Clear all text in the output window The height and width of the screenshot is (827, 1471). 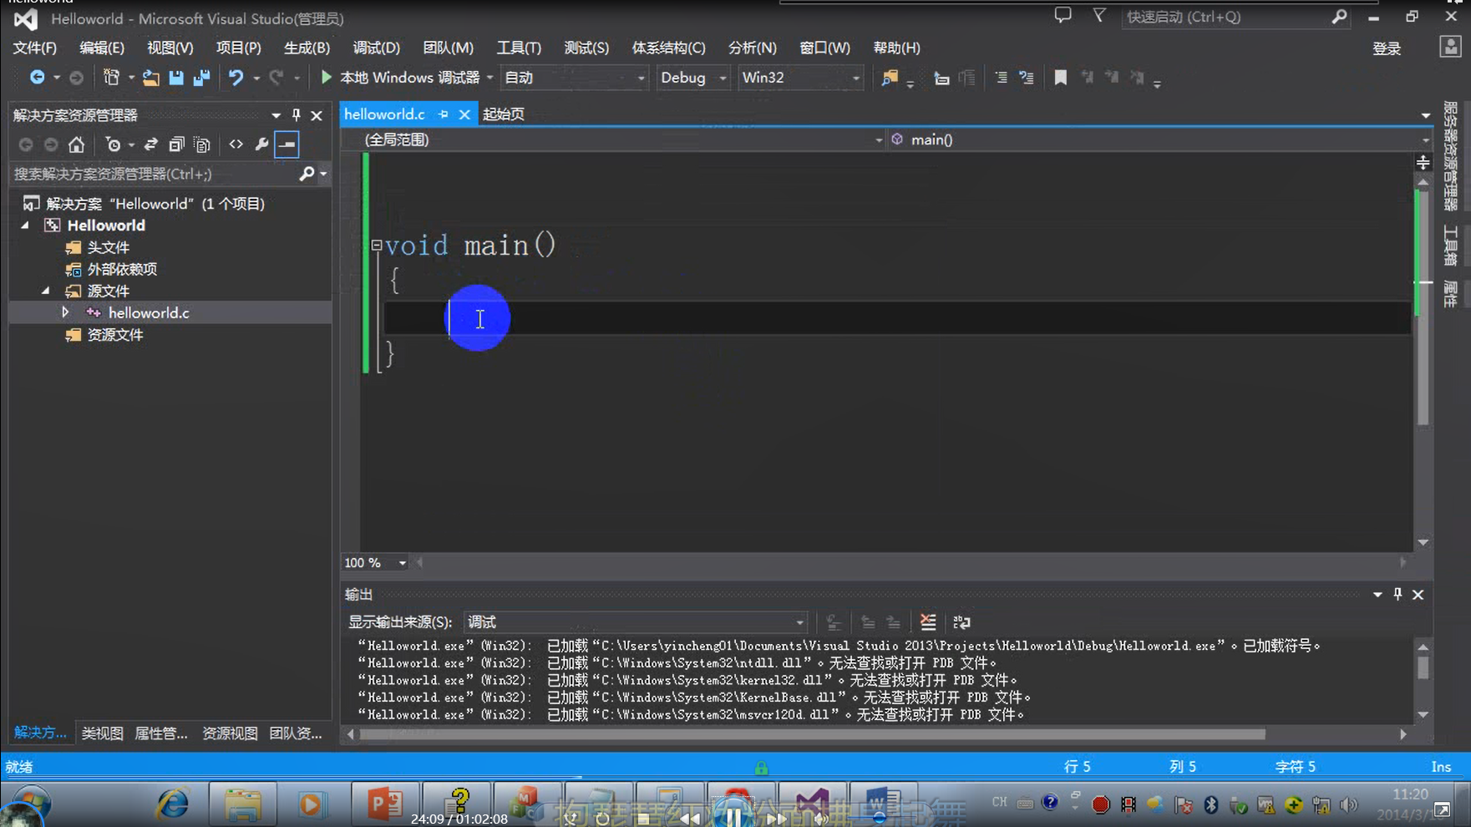(928, 622)
